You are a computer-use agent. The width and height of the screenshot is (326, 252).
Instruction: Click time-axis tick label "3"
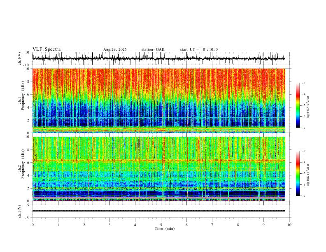(109, 225)
